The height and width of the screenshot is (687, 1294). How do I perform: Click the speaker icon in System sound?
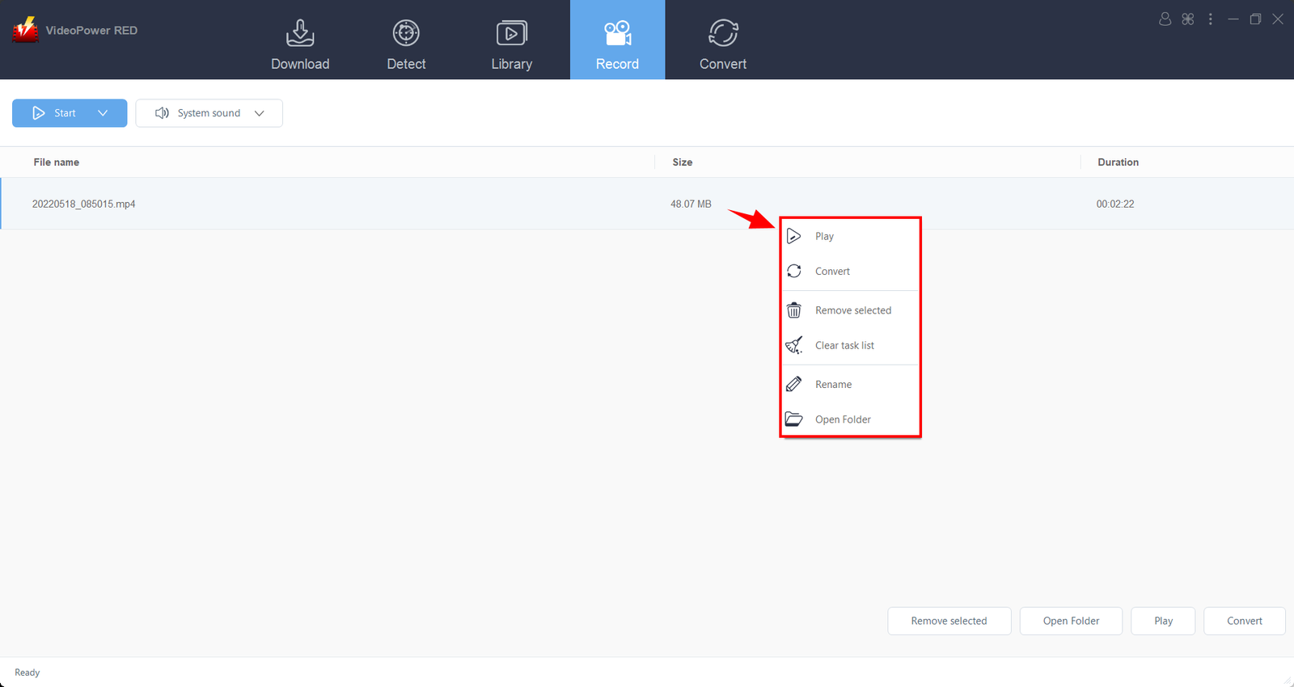coord(162,113)
